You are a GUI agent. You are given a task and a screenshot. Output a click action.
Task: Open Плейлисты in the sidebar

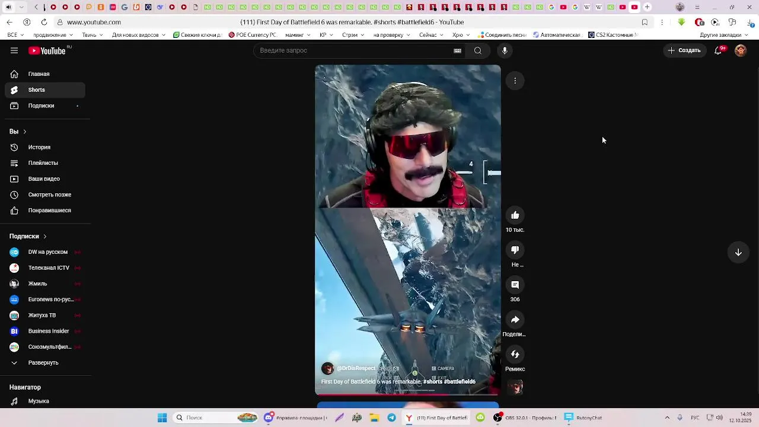point(45,163)
